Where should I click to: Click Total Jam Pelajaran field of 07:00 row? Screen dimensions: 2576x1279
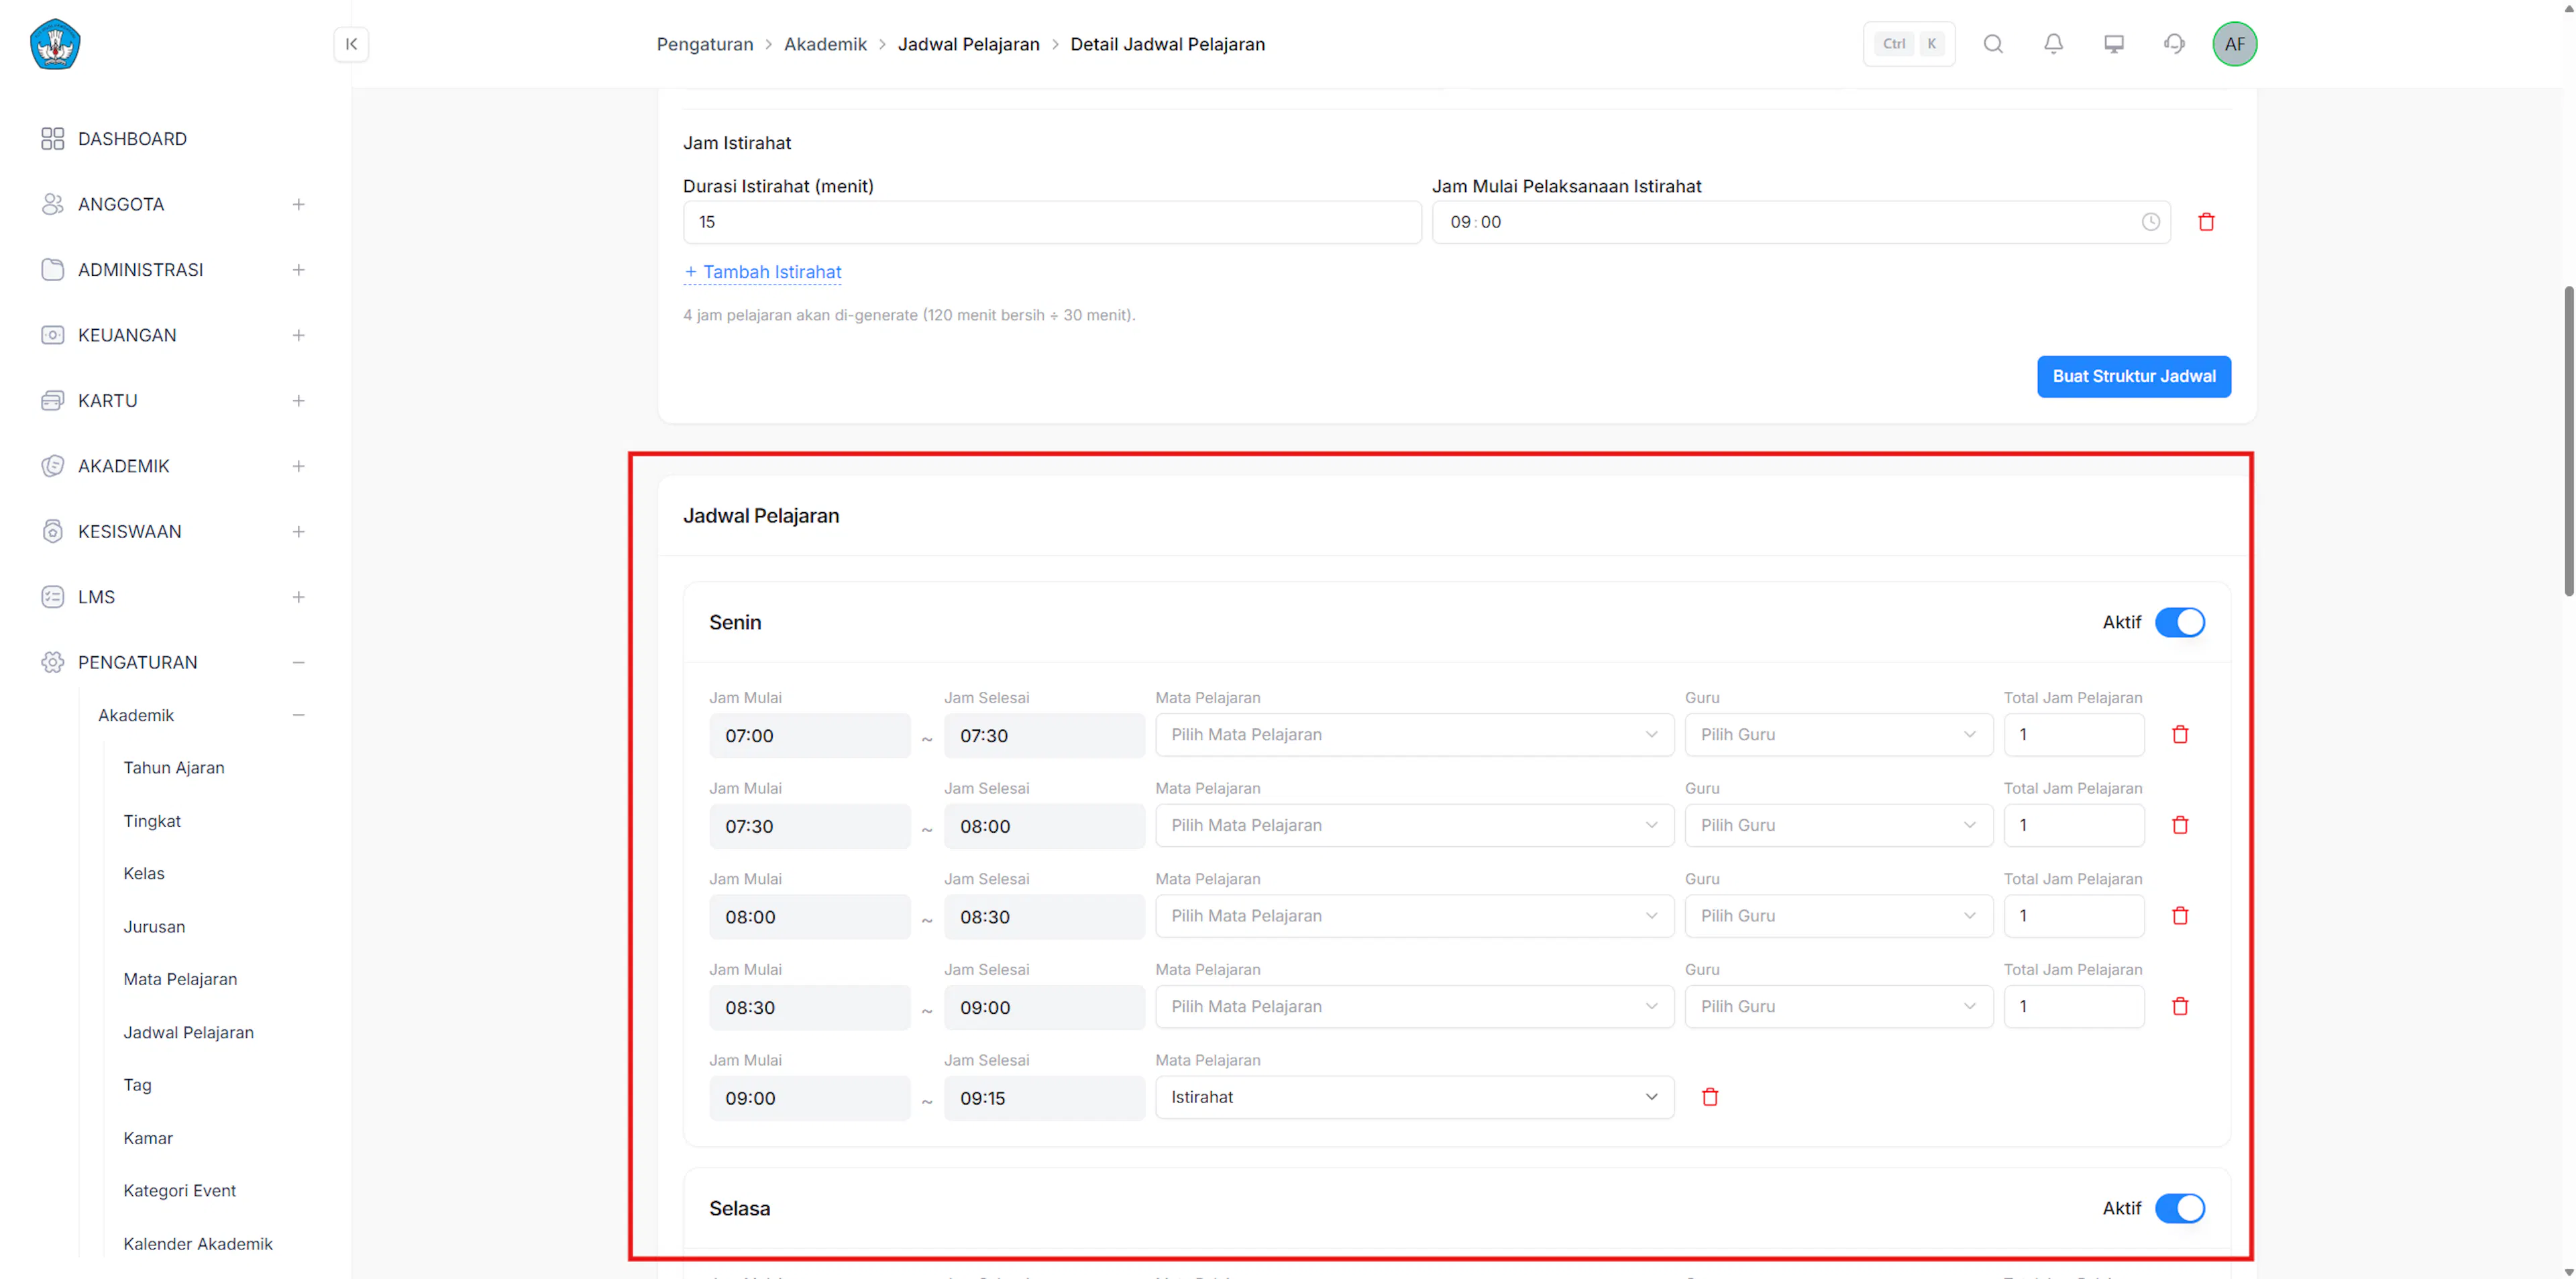tap(2073, 735)
